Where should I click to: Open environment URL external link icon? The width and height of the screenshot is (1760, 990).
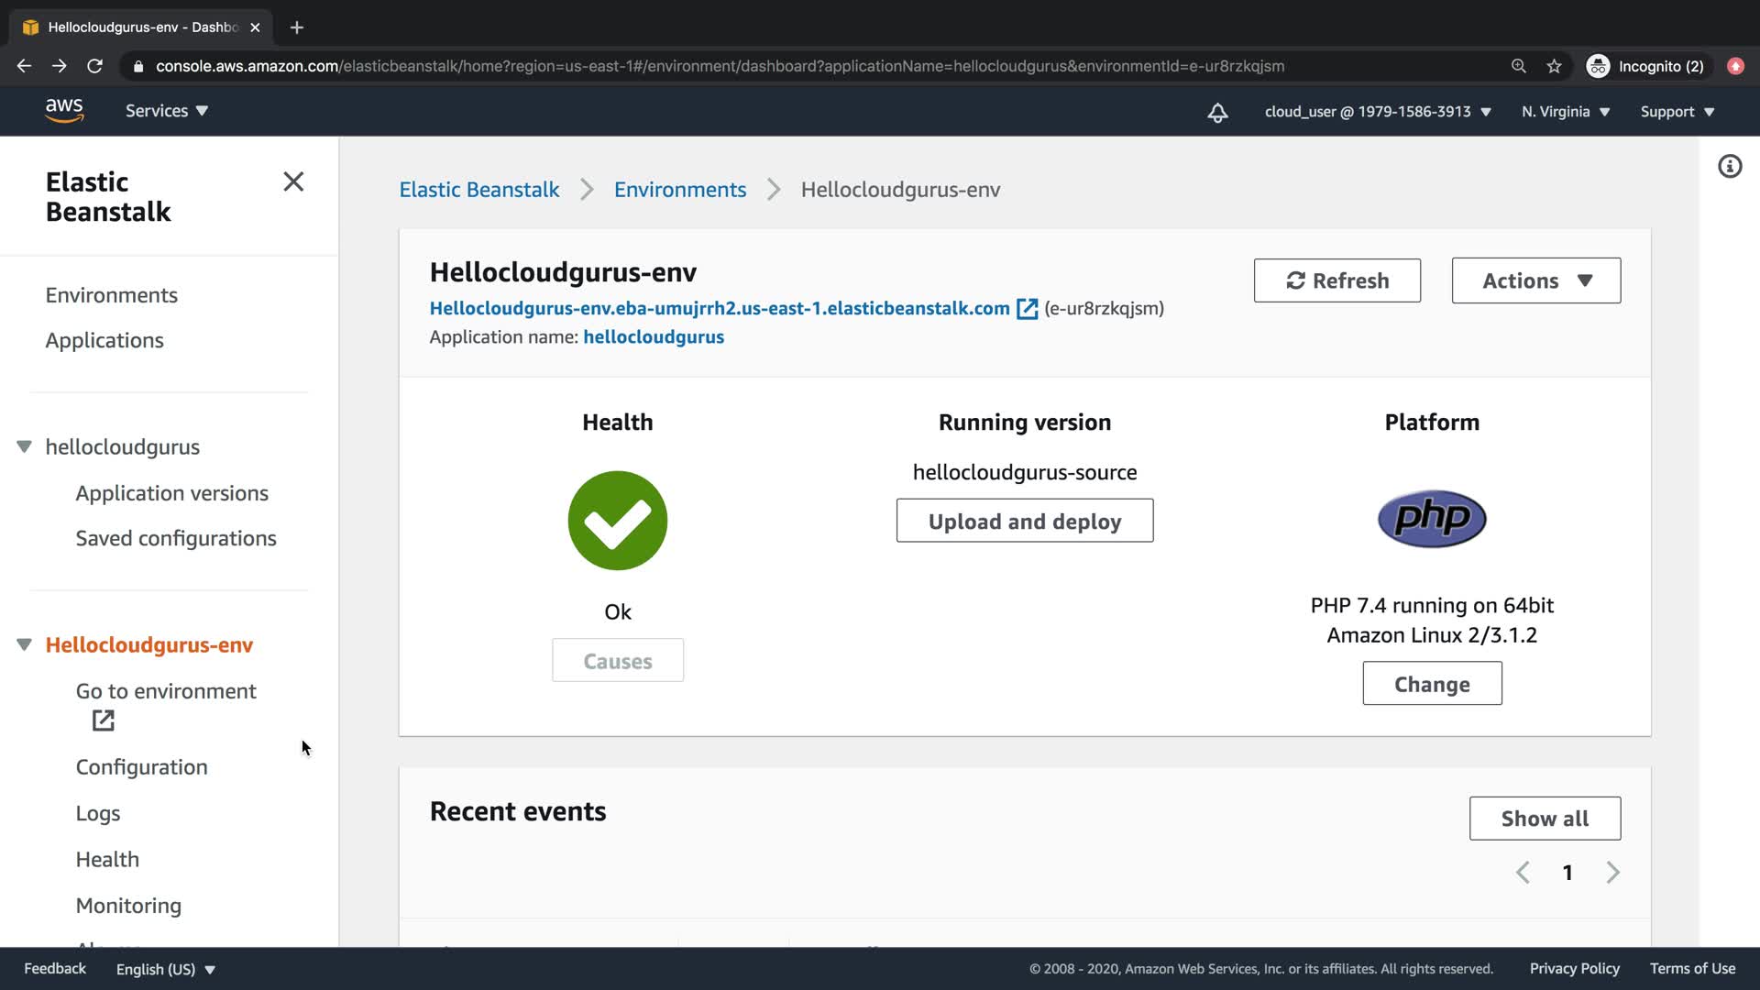click(1027, 309)
